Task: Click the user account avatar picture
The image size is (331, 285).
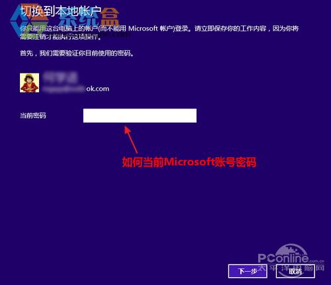Action: pos(30,83)
